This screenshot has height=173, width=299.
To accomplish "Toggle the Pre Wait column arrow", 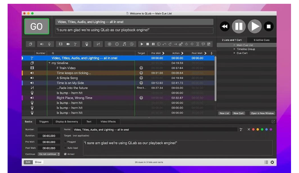I will pyautogui.click(x=163, y=53).
